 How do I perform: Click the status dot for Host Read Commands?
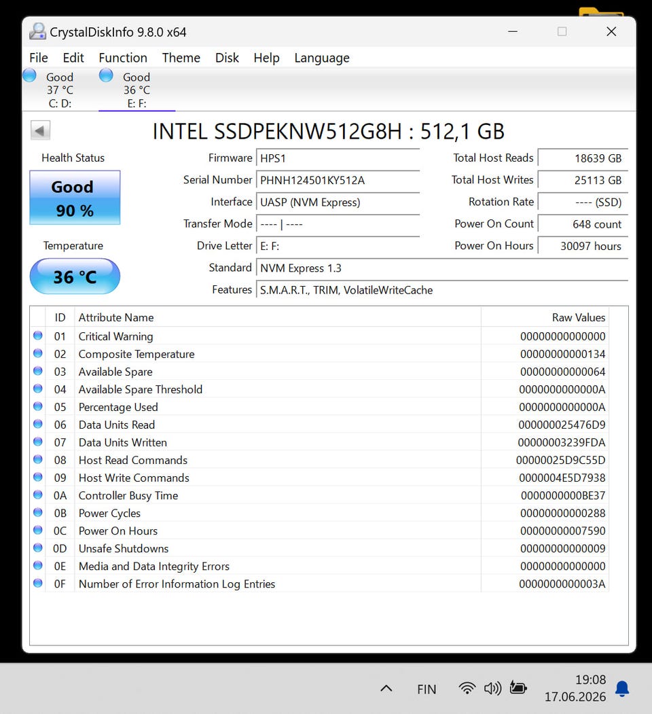click(38, 459)
